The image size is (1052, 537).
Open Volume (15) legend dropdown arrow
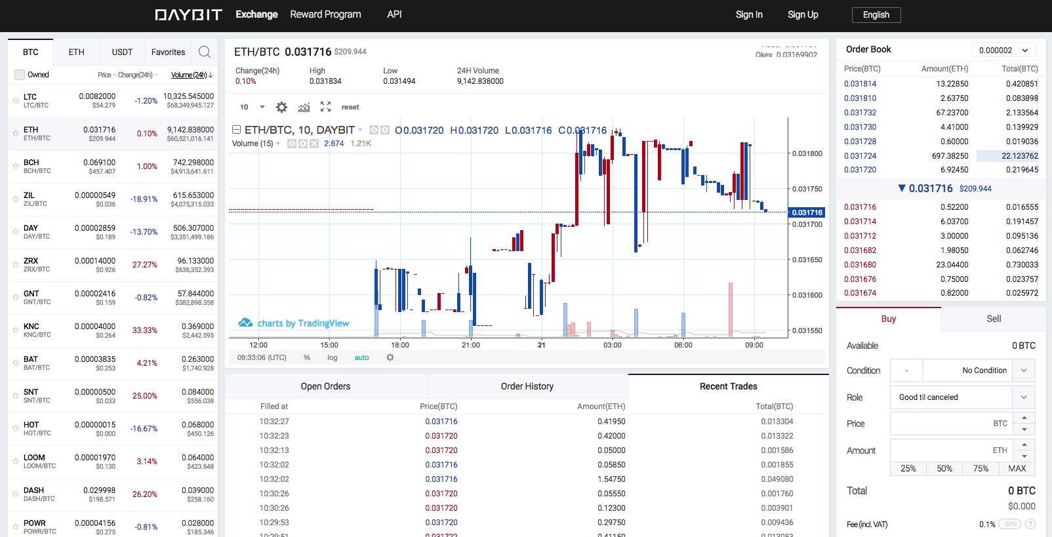tap(278, 144)
